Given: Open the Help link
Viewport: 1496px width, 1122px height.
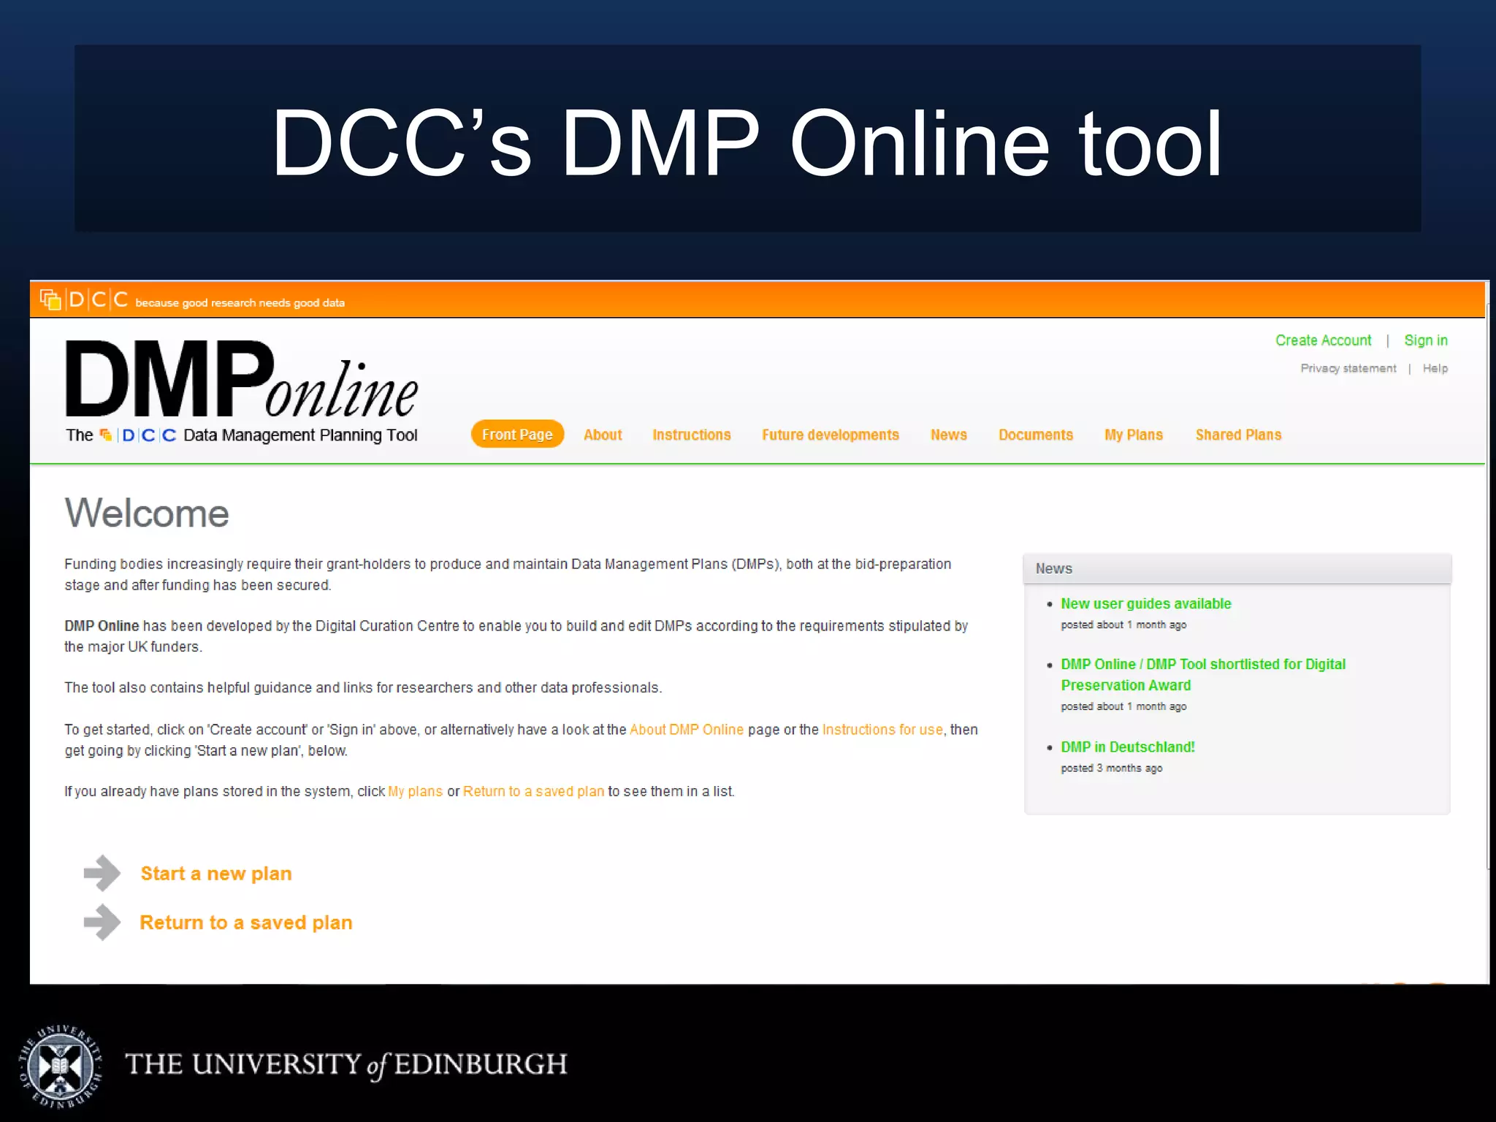Looking at the screenshot, I should pyautogui.click(x=1435, y=368).
